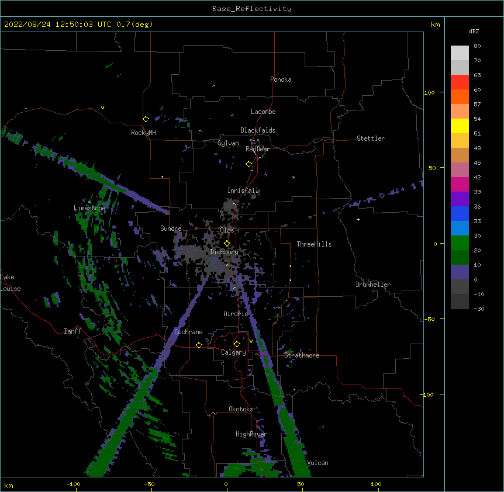Select the slate blue 10–0 dBZ swatch
The height and width of the screenshot is (492, 504).
click(460, 272)
